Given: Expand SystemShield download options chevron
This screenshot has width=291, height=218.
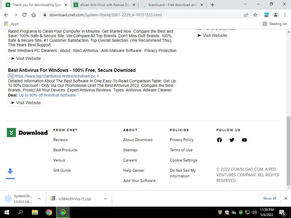Looking at the screenshot, I should pos(39,199).
